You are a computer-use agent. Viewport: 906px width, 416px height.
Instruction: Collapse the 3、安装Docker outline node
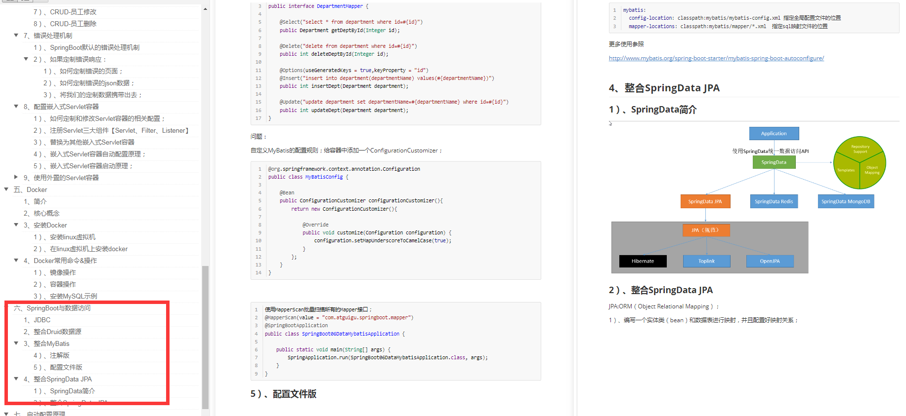click(16, 225)
